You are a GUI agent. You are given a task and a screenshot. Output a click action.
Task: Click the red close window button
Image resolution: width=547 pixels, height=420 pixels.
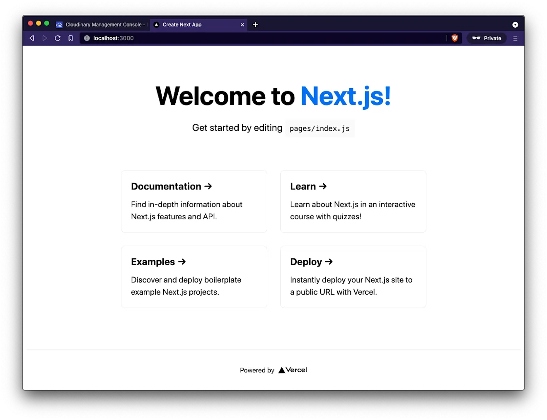click(30, 24)
